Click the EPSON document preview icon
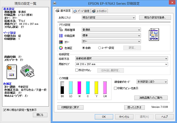 pyautogui.click(x=154, y=34)
